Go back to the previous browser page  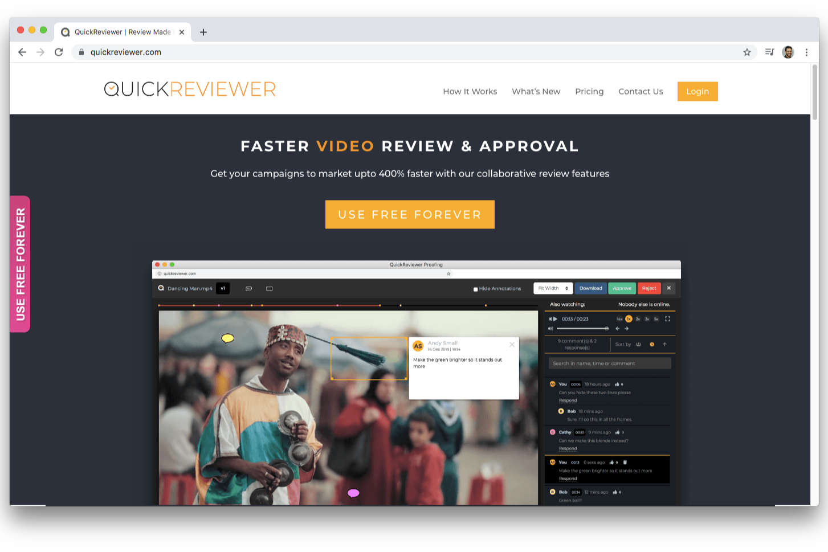22,52
